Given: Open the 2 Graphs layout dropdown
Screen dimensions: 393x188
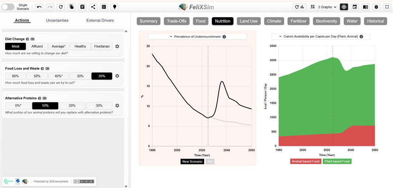Looking at the screenshot, I should pyautogui.click(x=324, y=7).
